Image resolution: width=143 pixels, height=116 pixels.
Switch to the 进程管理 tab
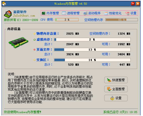71,13
